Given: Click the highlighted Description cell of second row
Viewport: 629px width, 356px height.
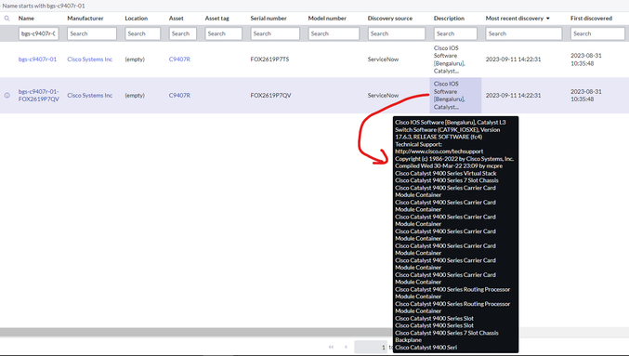Looking at the screenshot, I should (455, 95).
